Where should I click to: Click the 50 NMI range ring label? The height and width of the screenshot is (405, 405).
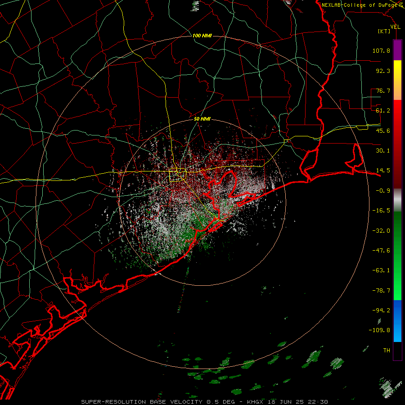[x=202, y=119]
